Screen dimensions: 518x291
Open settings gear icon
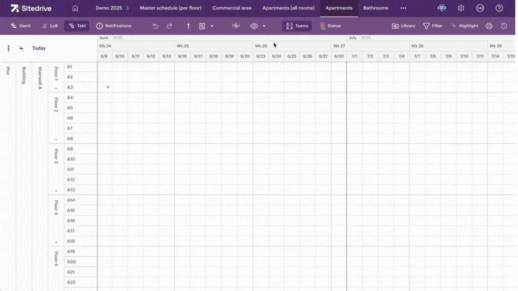pos(461,8)
